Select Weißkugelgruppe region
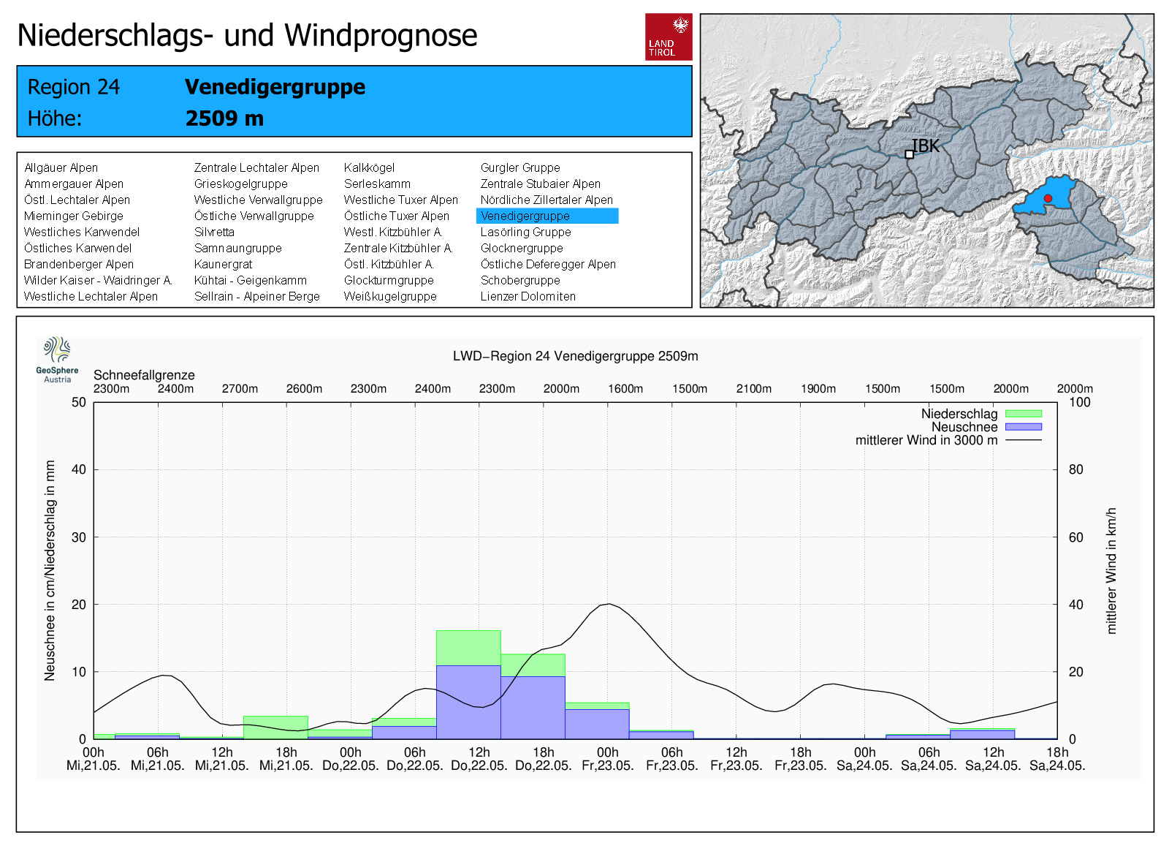This screenshot has height=843, width=1169. [x=390, y=297]
